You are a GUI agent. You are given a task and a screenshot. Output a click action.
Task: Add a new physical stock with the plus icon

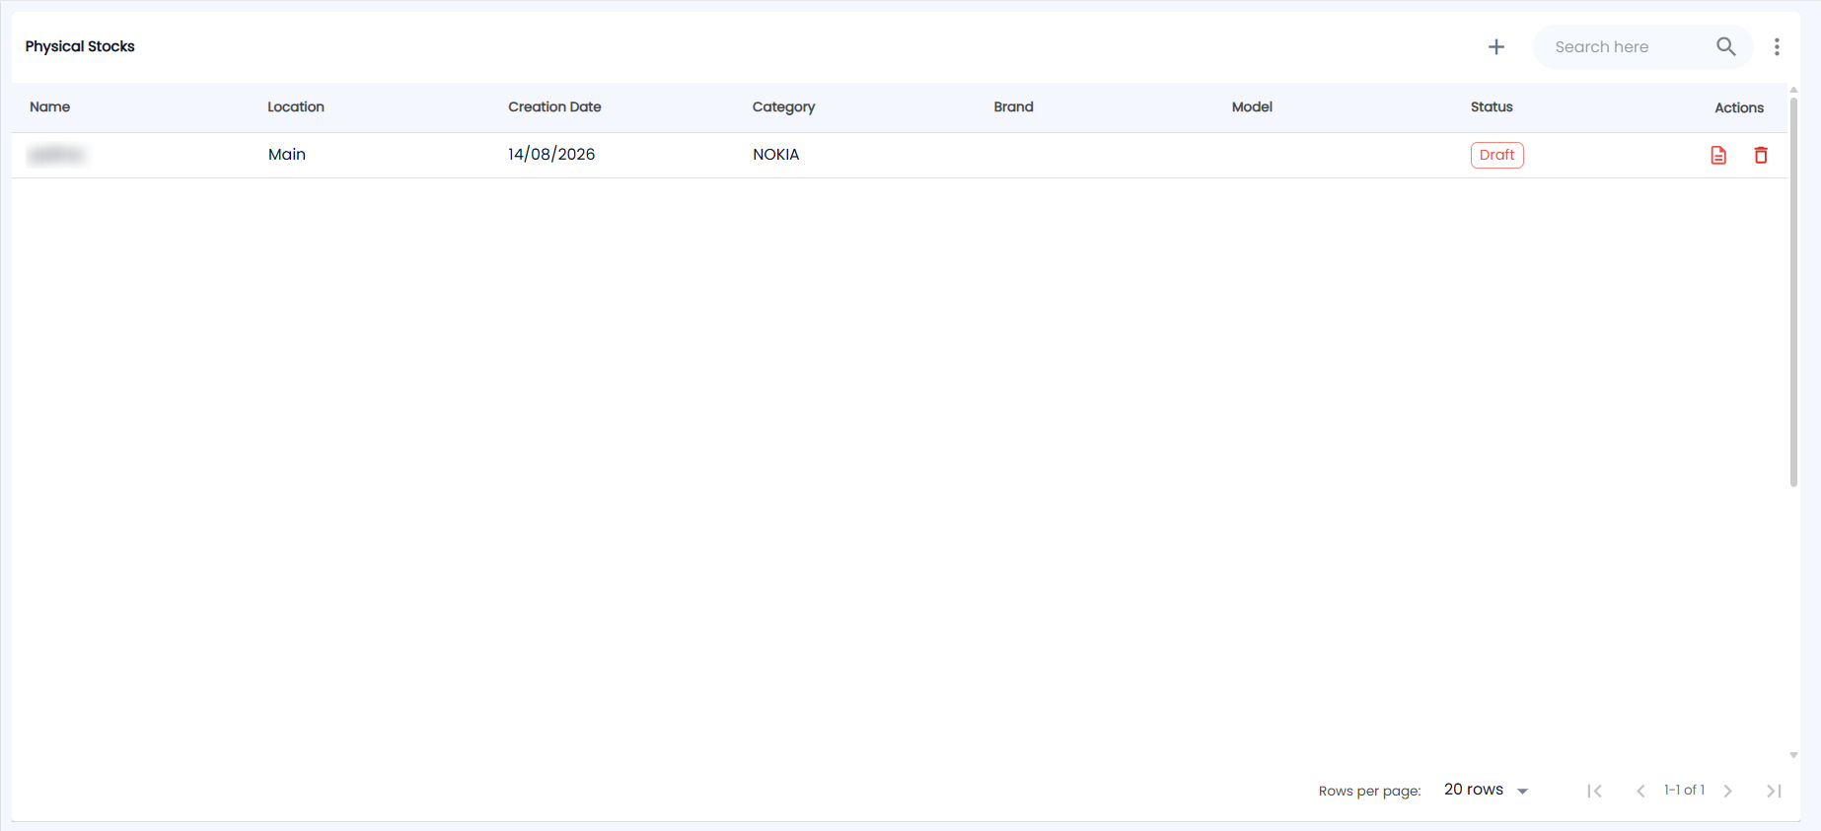point(1496,46)
